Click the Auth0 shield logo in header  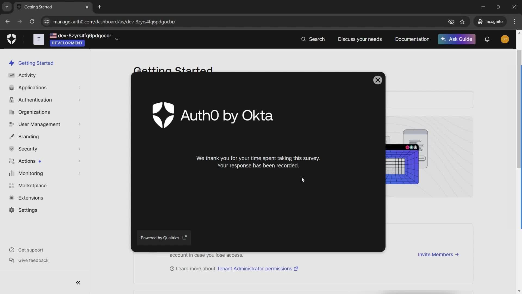tap(11, 39)
